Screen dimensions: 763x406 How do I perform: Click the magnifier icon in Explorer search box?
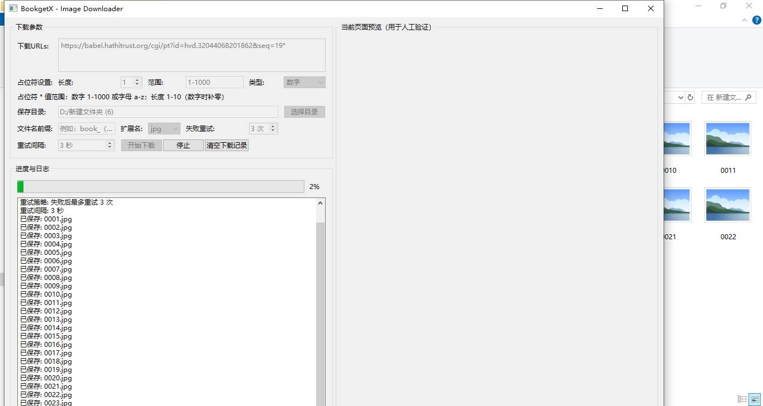click(x=748, y=97)
